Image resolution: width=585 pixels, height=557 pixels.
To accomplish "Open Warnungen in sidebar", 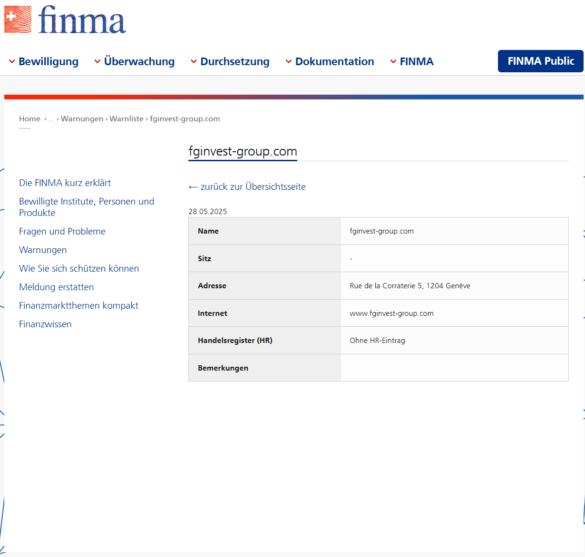I will (x=43, y=250).
